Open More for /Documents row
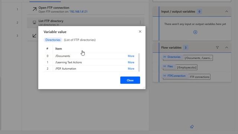Screen dimensions: 238x134 tap(131, 56)
